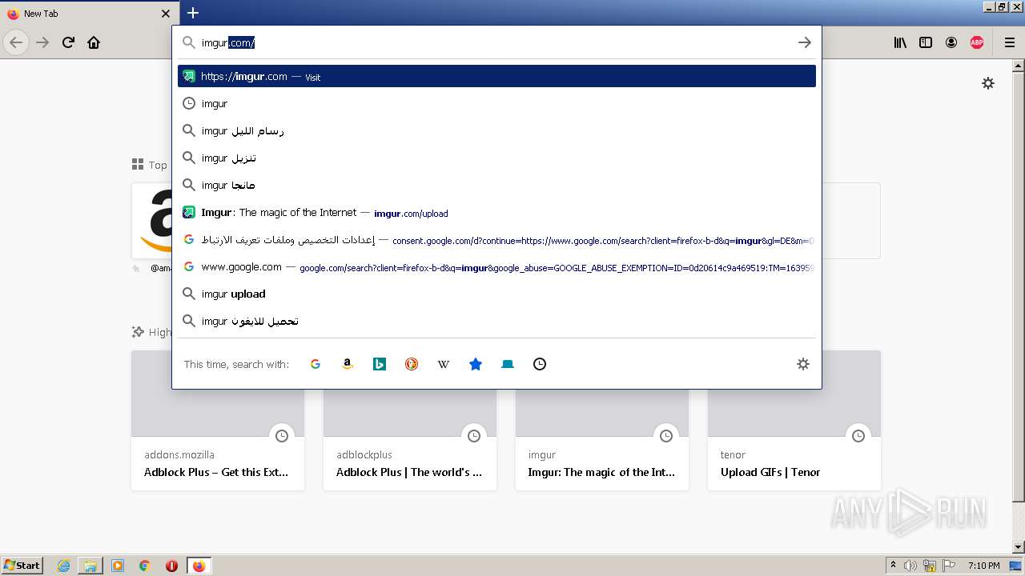1025x576 pixels.
Task: Choose 'imgur تنزيل' search suggestion
Action: click(496, 158)
